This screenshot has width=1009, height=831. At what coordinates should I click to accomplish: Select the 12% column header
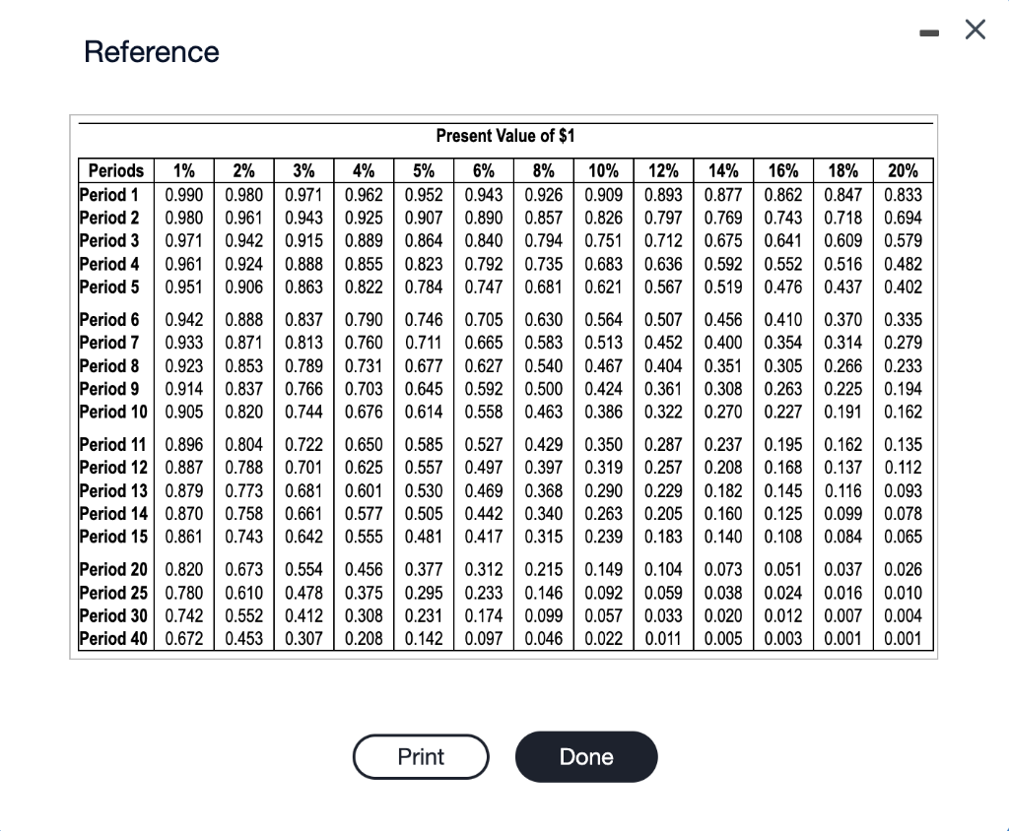pos(662,170)
